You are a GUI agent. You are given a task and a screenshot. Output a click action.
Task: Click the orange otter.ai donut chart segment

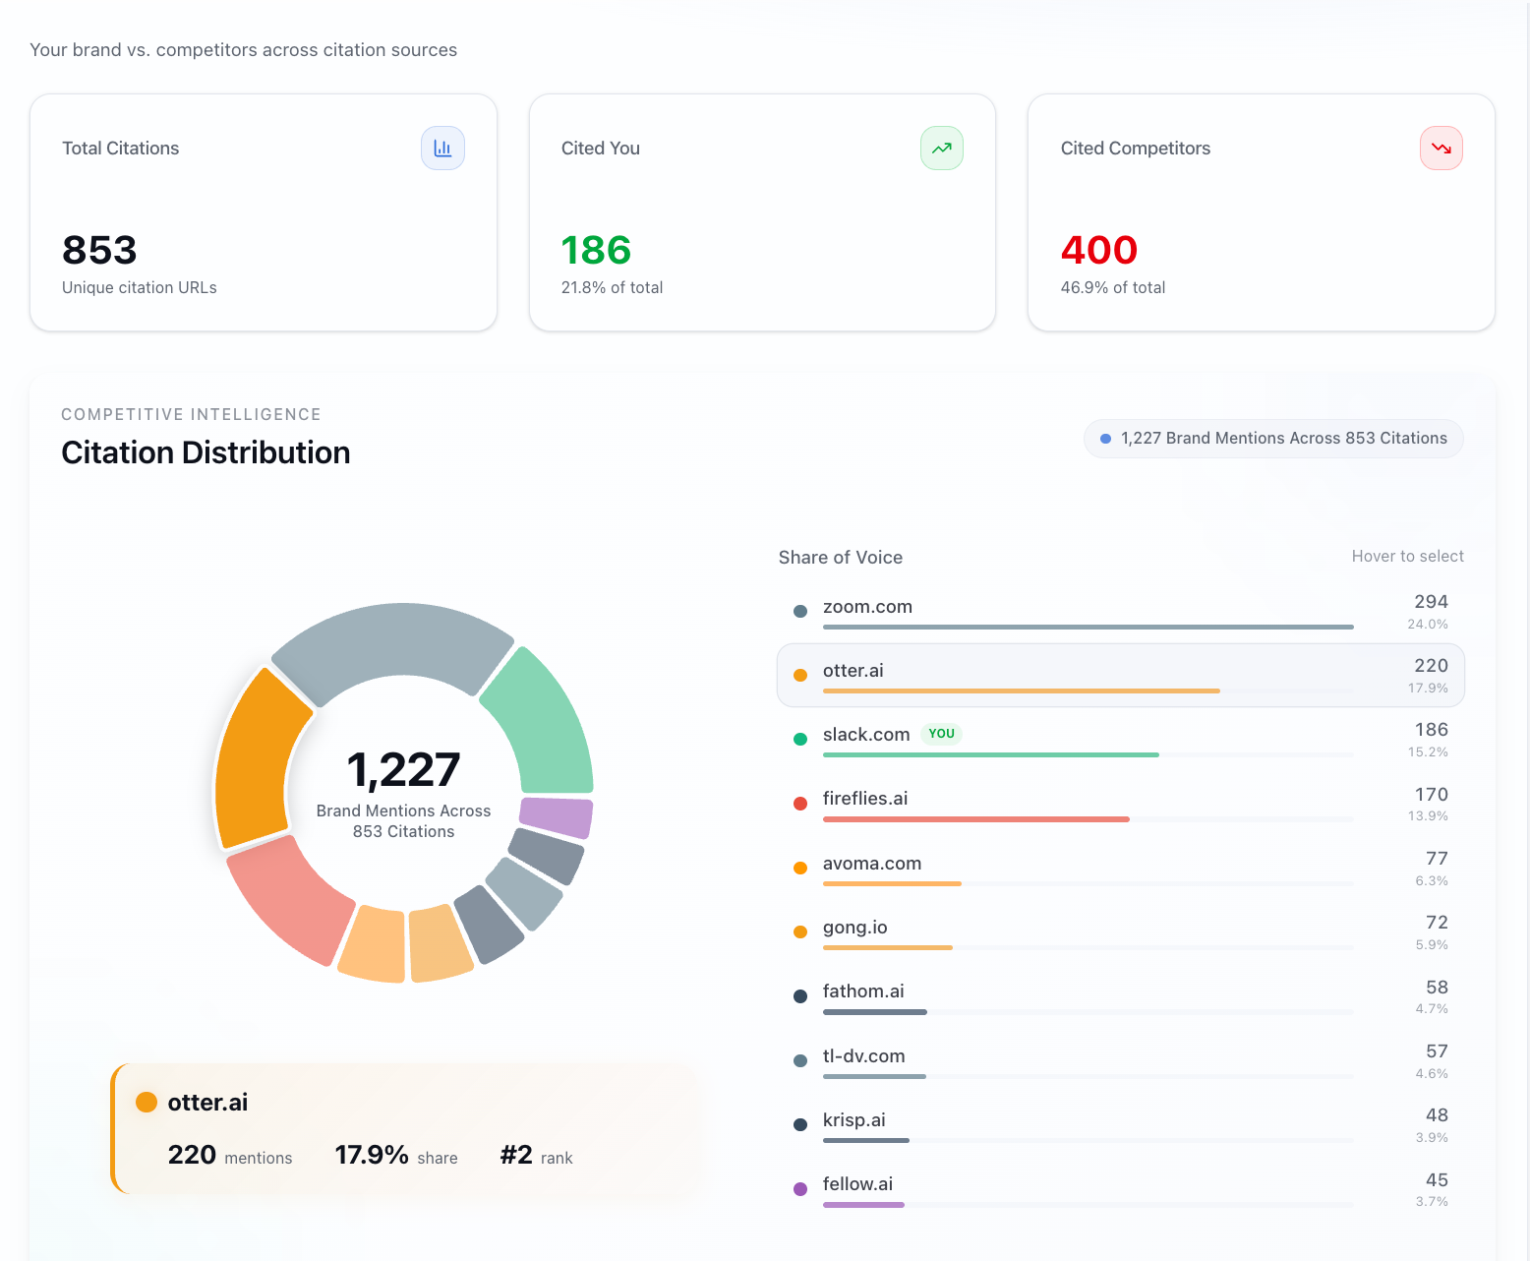pyautogui.click(x=256, y=757)
